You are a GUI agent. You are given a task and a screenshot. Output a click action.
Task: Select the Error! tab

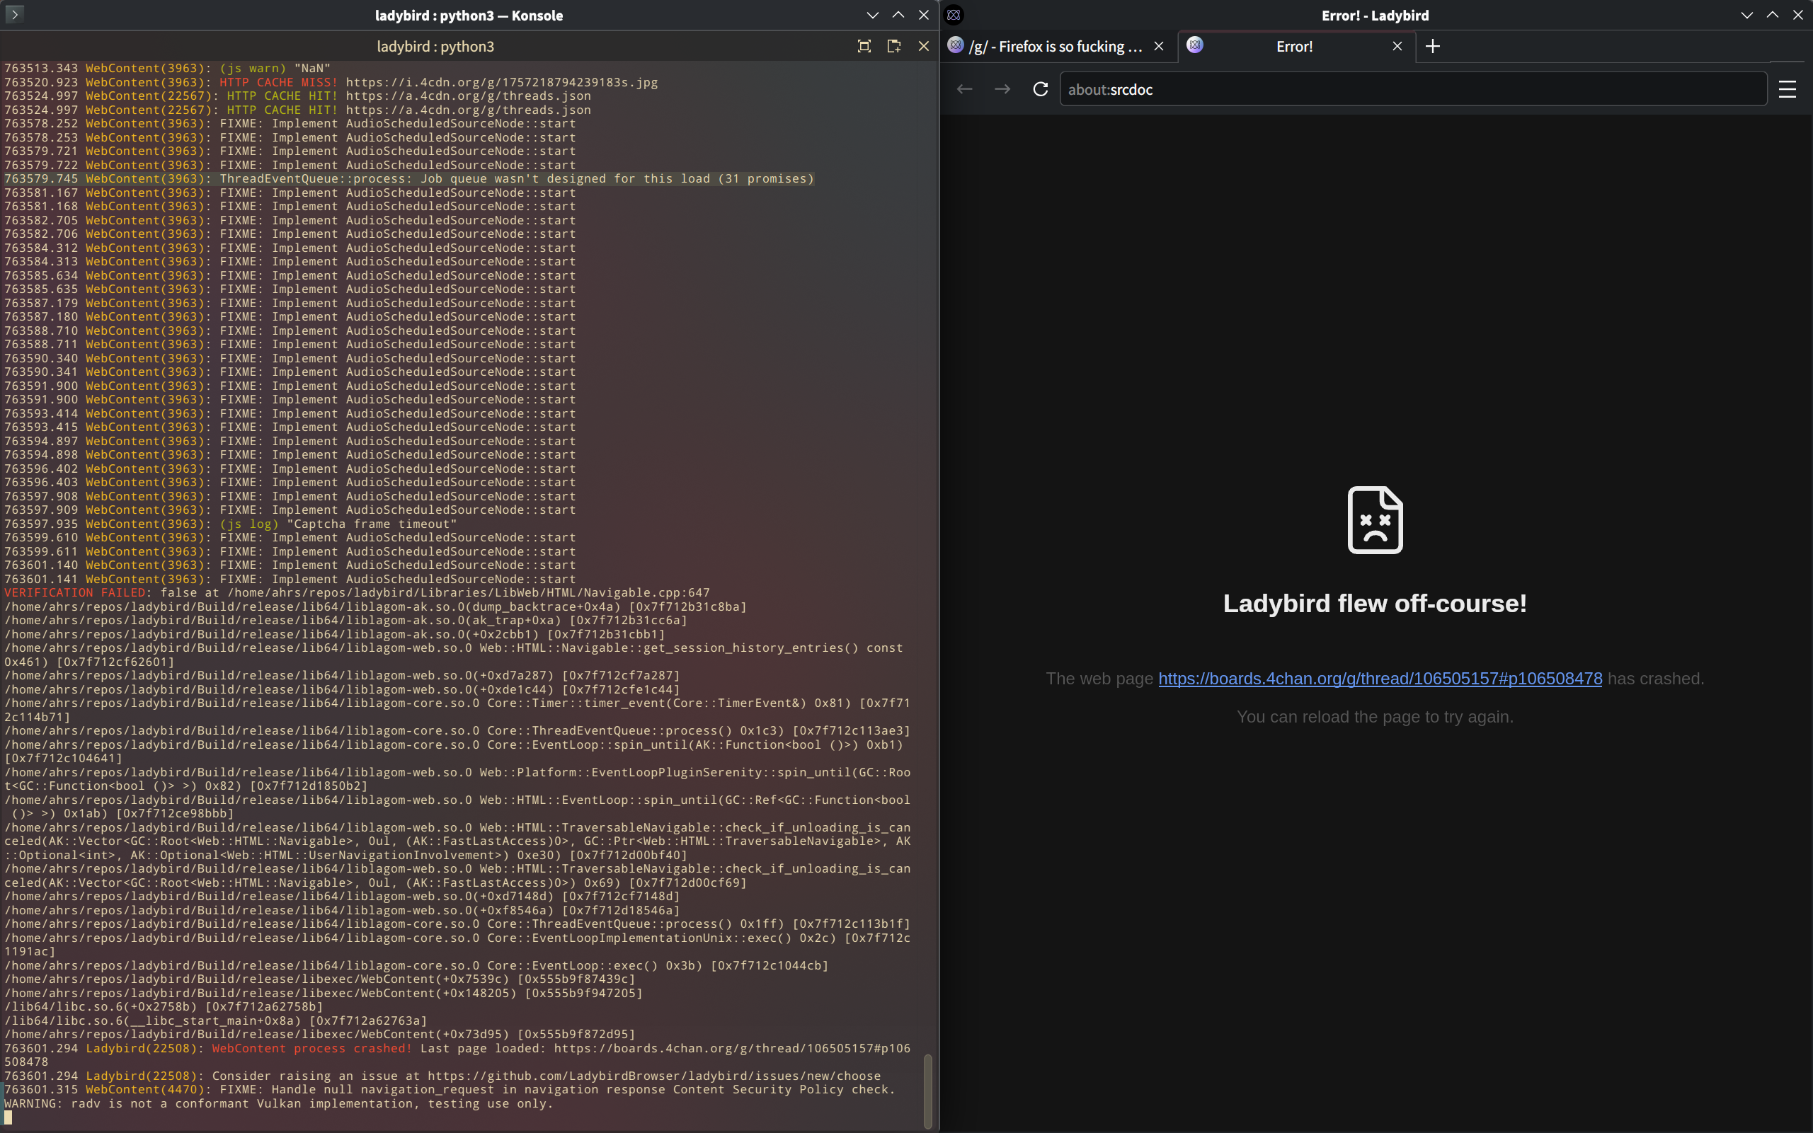coord(1298,47)
